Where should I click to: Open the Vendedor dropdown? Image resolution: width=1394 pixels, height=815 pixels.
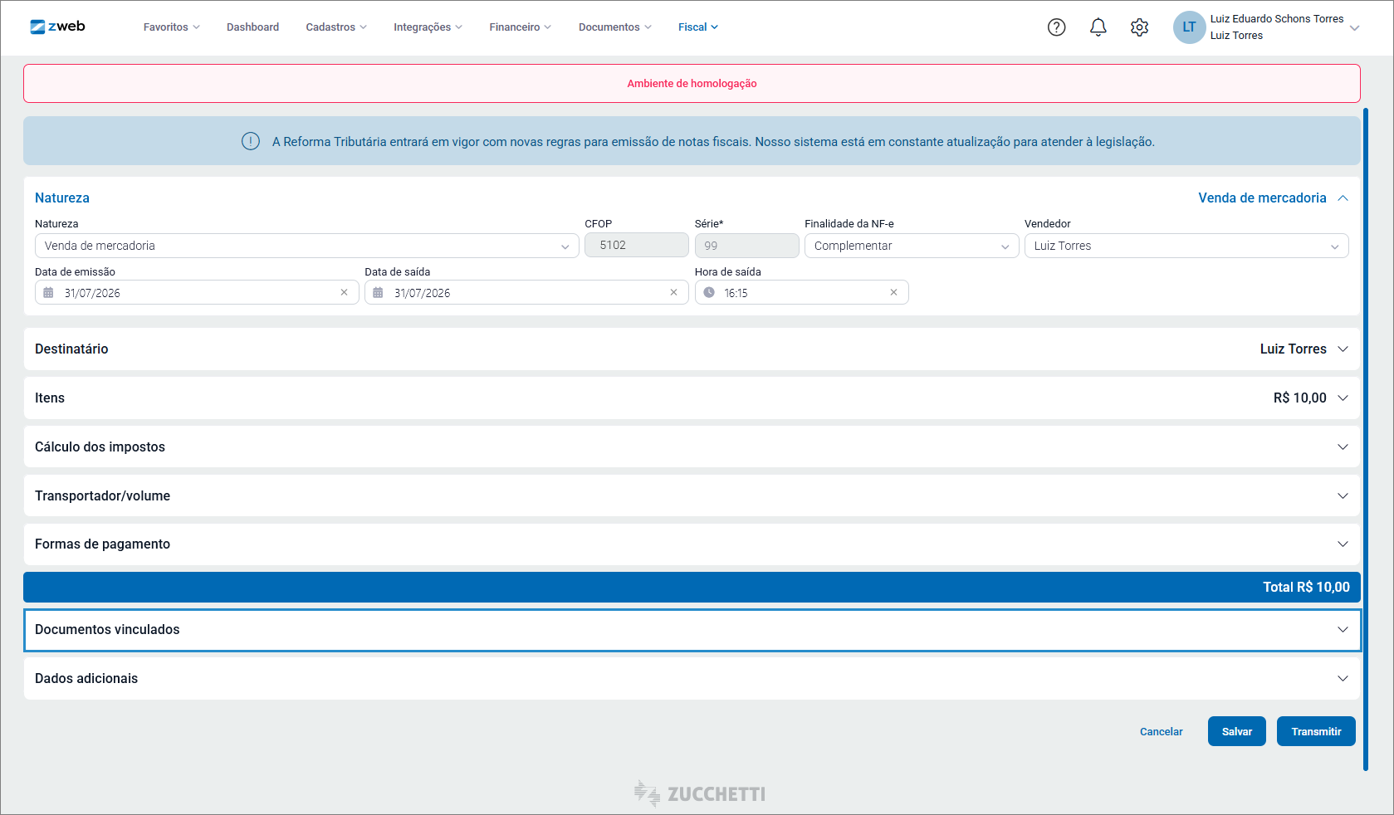[x=1186, y=246]
